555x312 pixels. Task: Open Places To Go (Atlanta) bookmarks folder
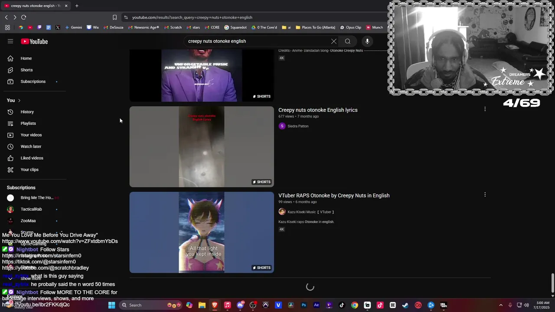pyautogui.click(x=315, y=27)
